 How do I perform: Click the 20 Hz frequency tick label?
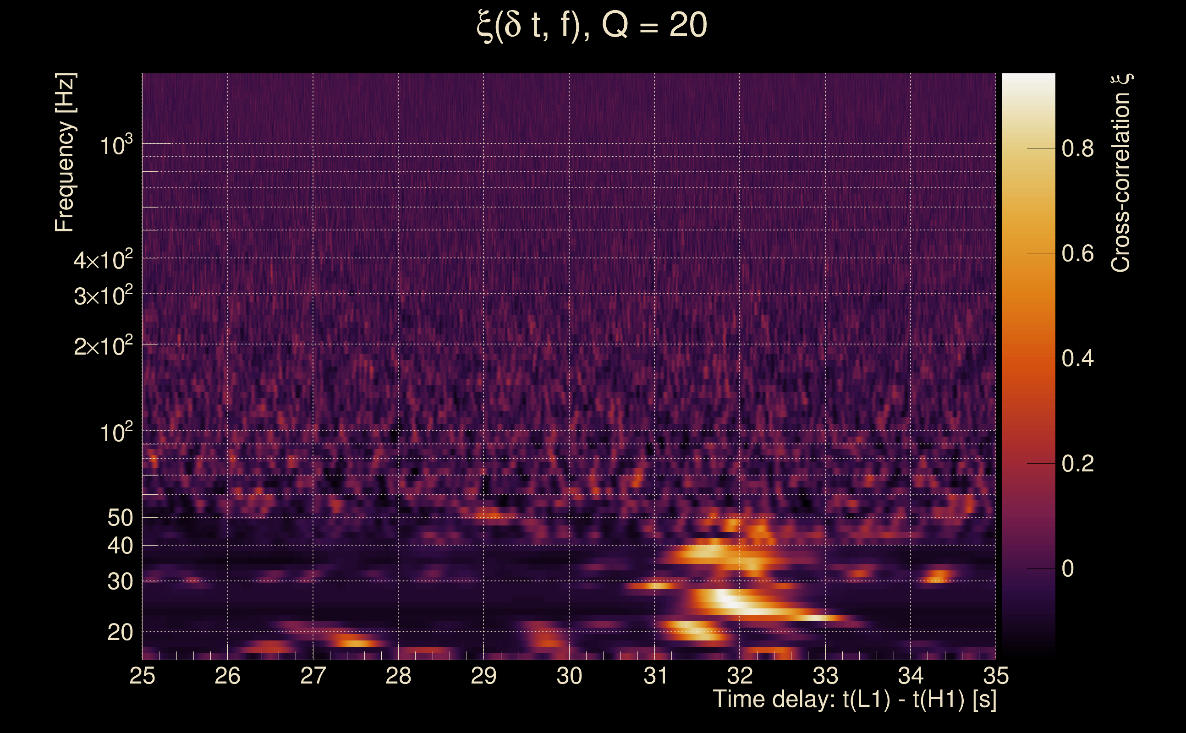[120, 633]
